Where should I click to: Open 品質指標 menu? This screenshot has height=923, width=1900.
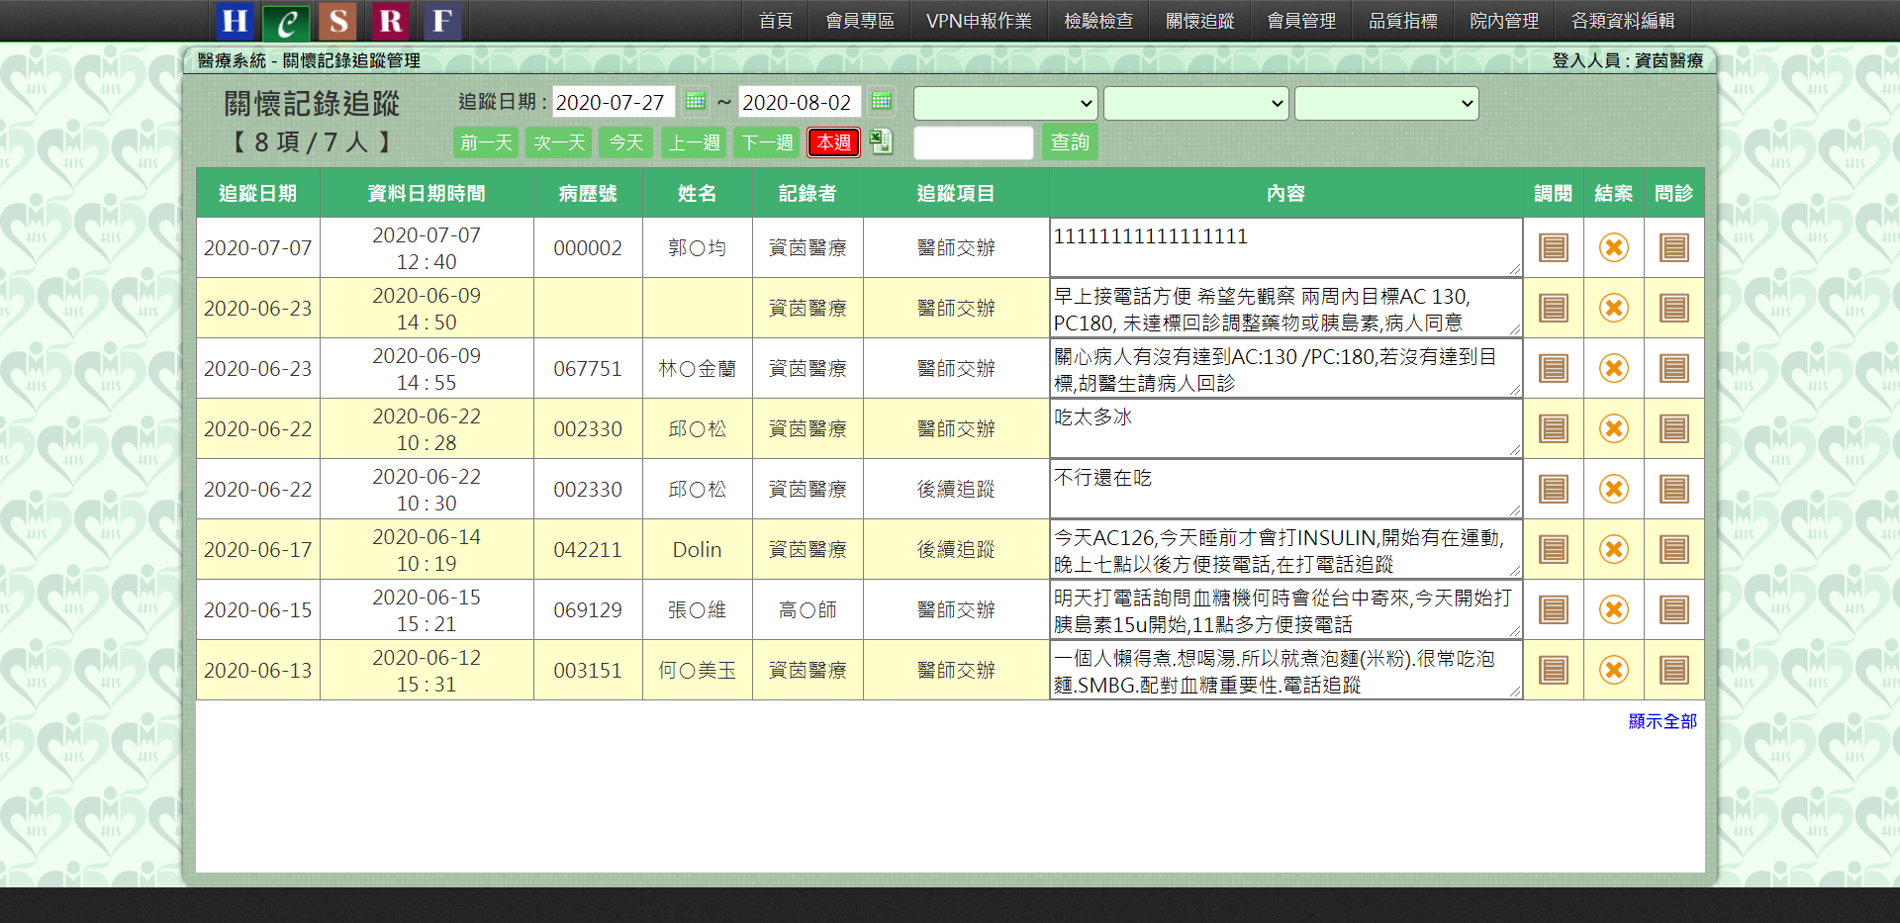[x=1403, y=21]
